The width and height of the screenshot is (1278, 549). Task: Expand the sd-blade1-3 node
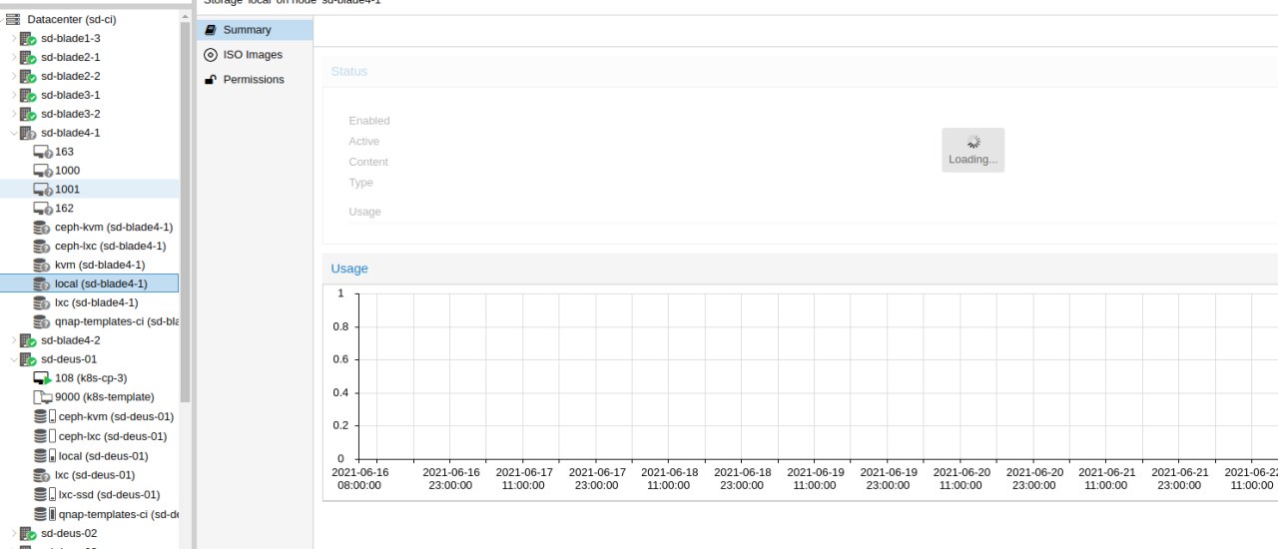(13, 38)
